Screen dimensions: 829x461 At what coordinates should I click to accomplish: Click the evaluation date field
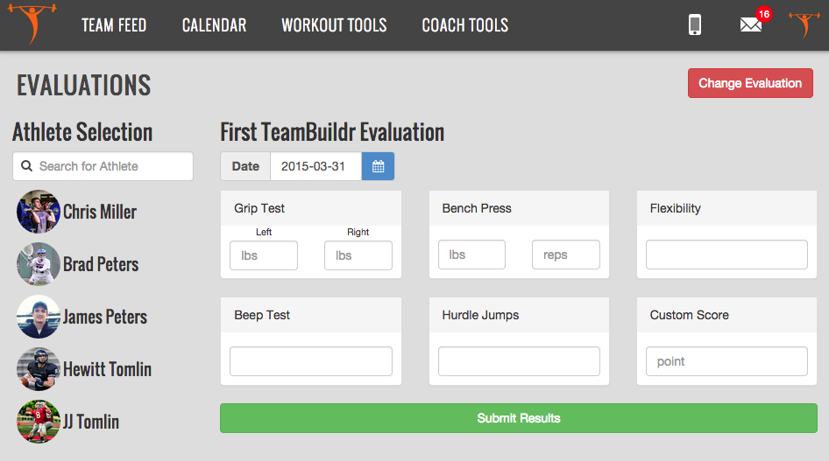(x=315, y=166)
